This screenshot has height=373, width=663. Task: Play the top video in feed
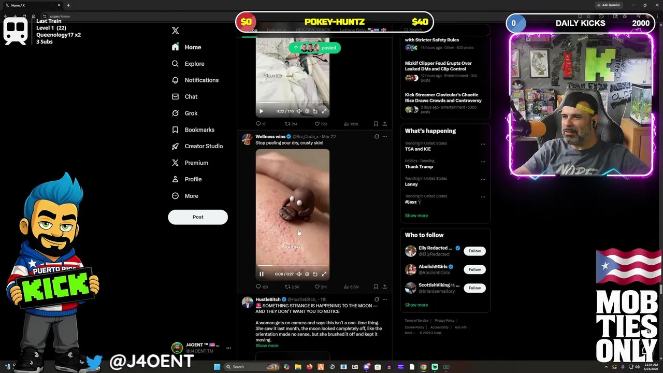point(261,111)
